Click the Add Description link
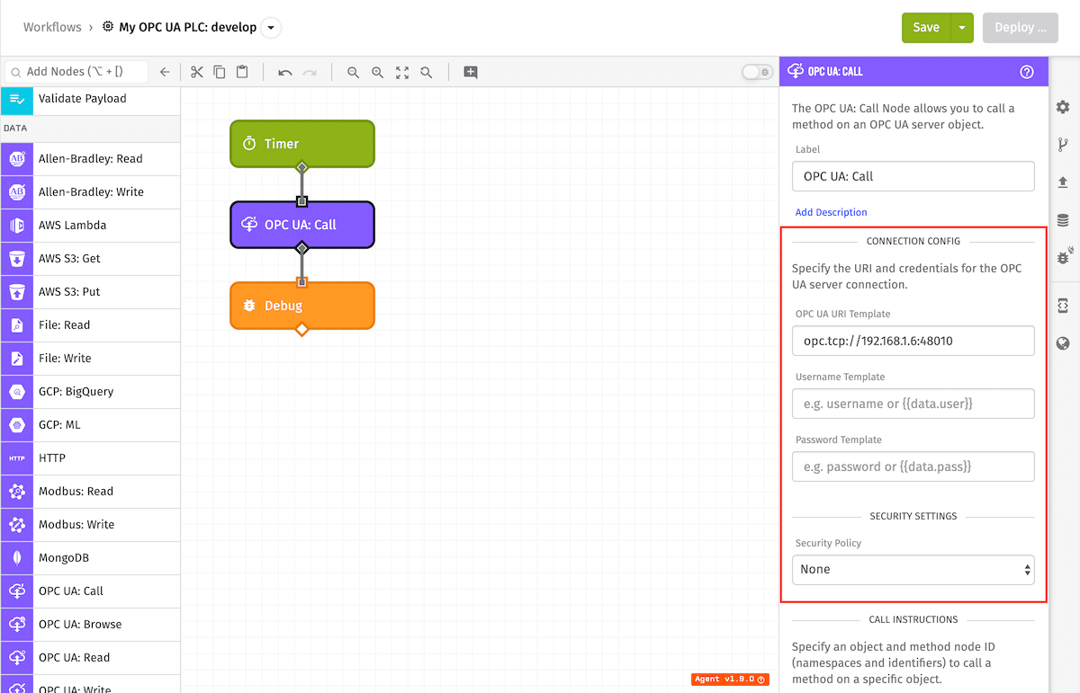The width and height of the screenshot is (1080, 693). coord(831,212)
